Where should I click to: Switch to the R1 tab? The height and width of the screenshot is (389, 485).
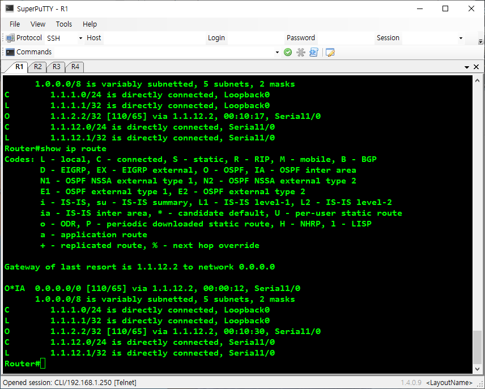pyautogui.click(x=19, y=67)
